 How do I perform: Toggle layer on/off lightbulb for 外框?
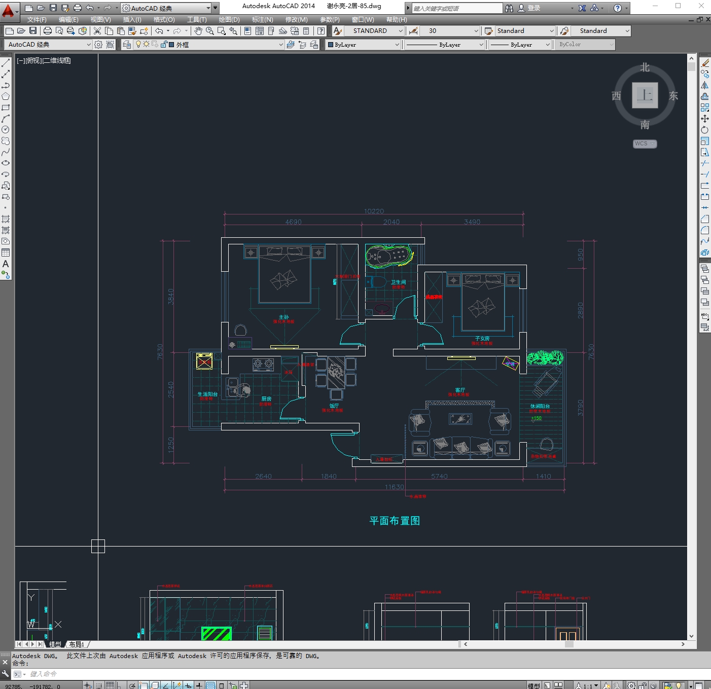coord(138,45)
